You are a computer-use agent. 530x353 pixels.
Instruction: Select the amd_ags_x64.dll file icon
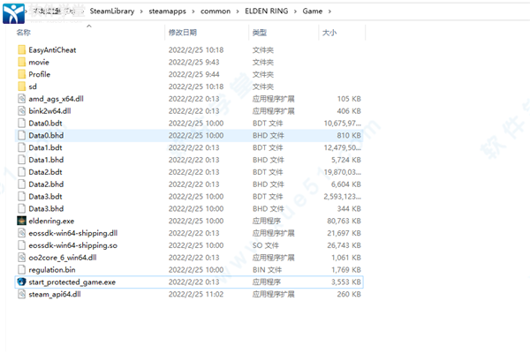point(21,100)
